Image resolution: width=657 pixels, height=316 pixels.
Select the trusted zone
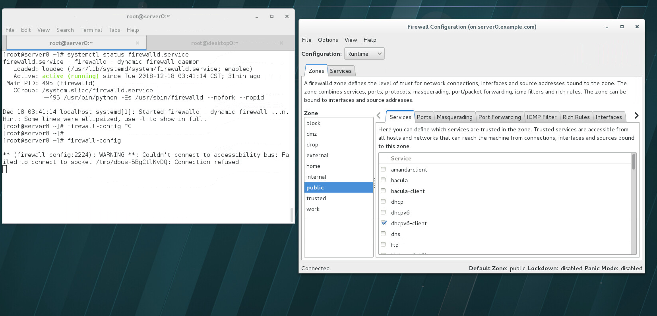(316, 198)
